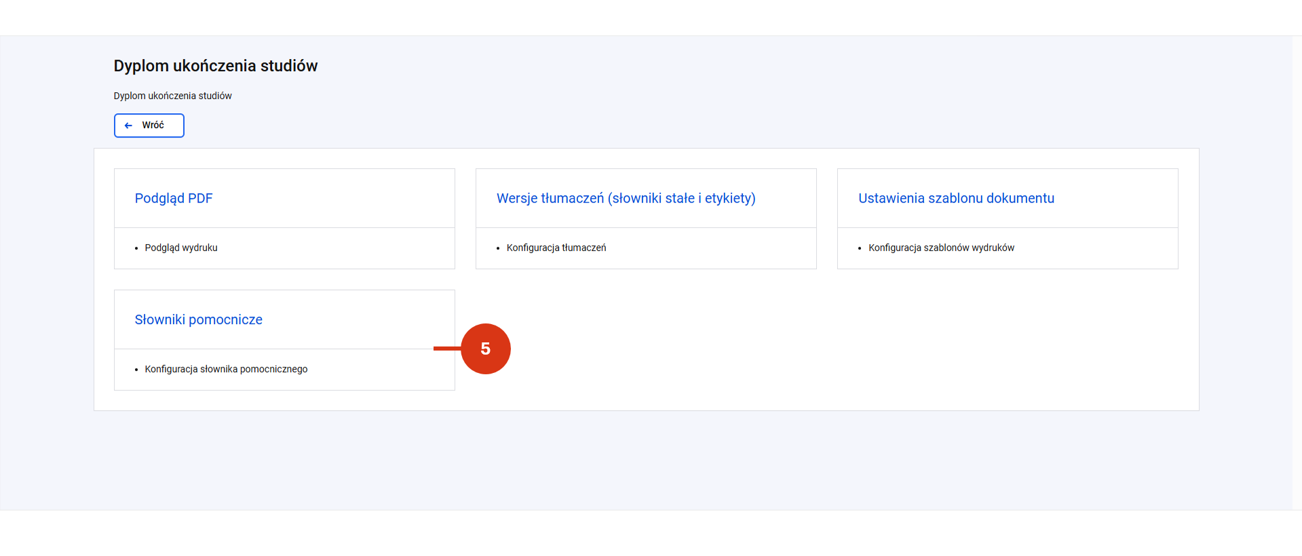Open the Podgląd PDF link
Screen dimensions: 1302x556
[174, 198]
